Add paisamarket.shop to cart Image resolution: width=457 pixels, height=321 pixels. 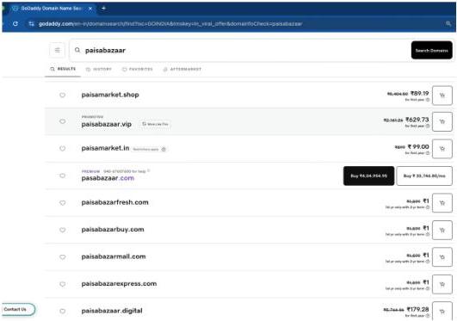tap(442, 96)
